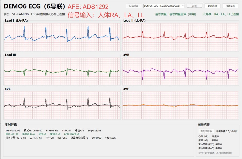Click the 重同步=0 value

pyautogui.click(x=55, y=134)
